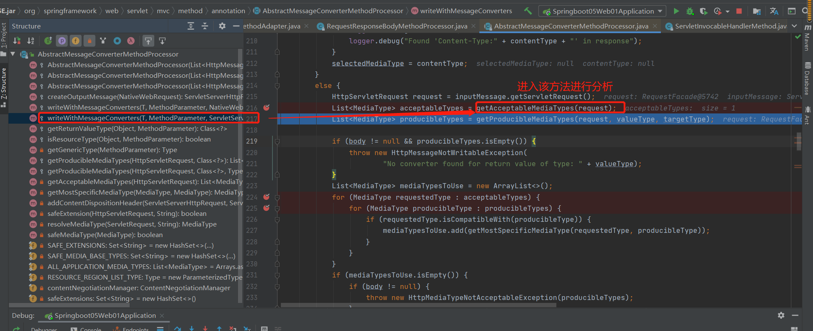
Task: Fold the if block at line 219
Action: pyautogui.click(x=277, y=141)
